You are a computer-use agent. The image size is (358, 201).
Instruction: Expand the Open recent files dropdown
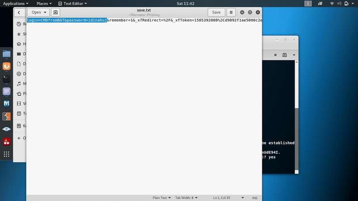pos(38,13)
